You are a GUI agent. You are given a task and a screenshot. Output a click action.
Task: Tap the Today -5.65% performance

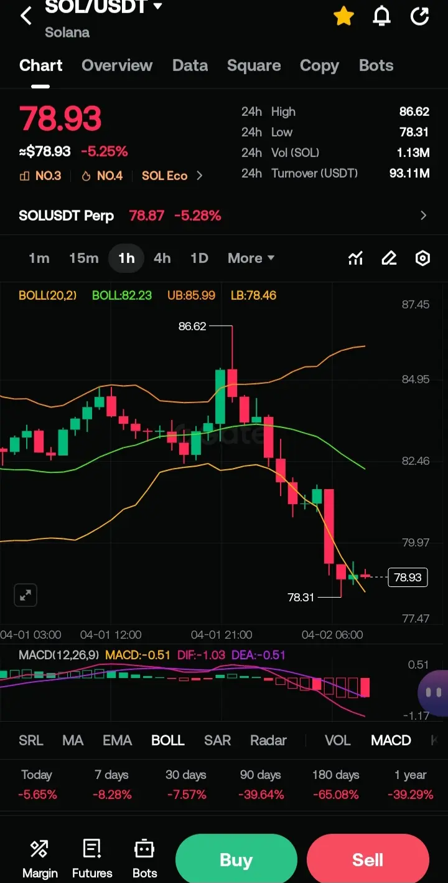(x=37, y=785)
